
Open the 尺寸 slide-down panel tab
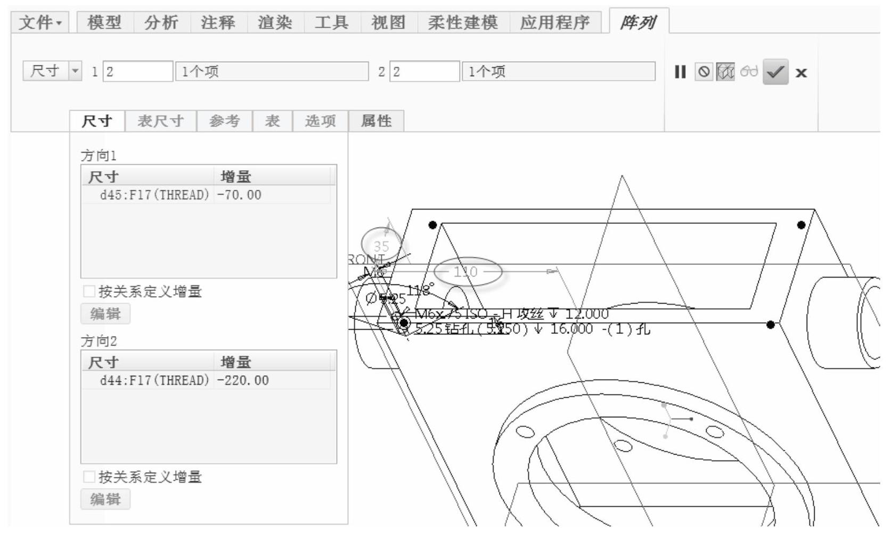pyautogui.click(x=97, y=121)
